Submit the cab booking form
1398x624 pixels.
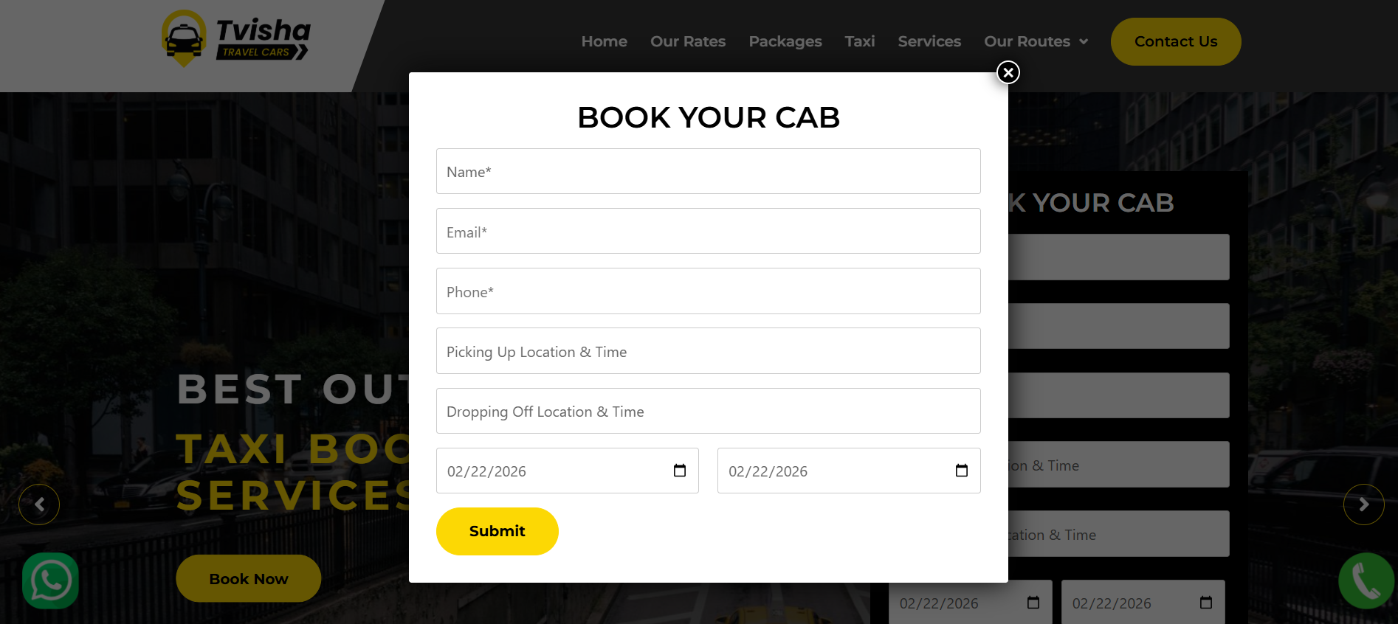pyautogui.click(x=497, y=531)
